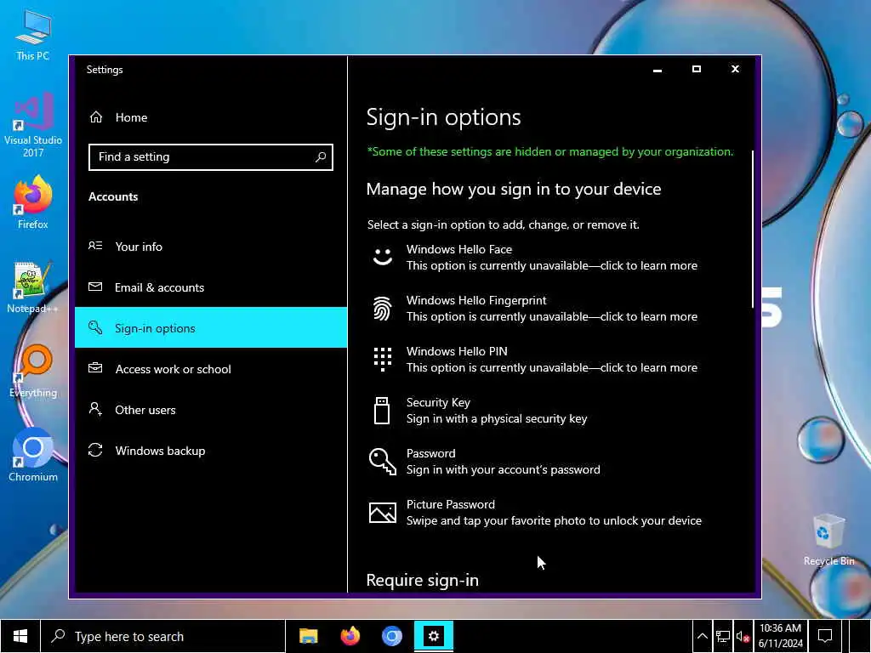Viewport: 871px width, 653px height.
Task: Click the Other users person-plus icon
Action: pos(95,409)
